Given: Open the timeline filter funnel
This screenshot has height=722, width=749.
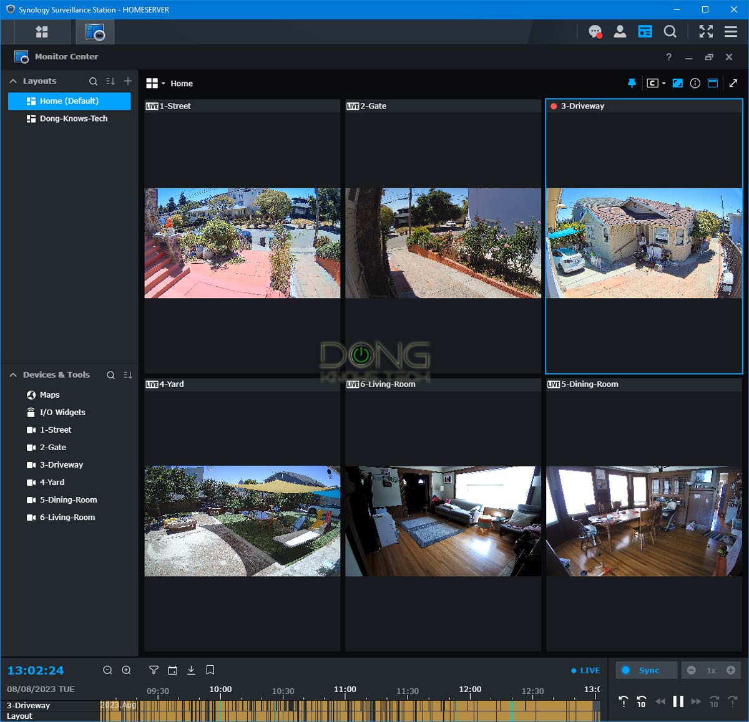Looking at the screenshot, I should (x=154, y=670).
